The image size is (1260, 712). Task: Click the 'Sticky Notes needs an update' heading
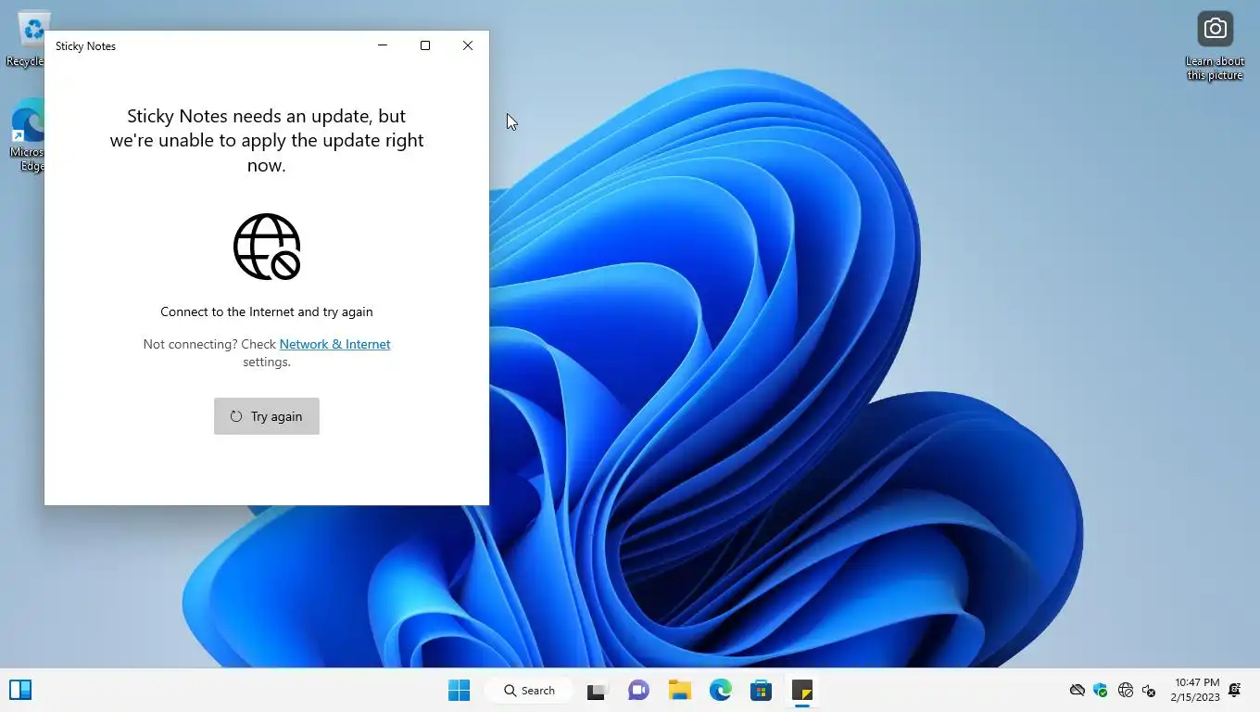(267, 140)
